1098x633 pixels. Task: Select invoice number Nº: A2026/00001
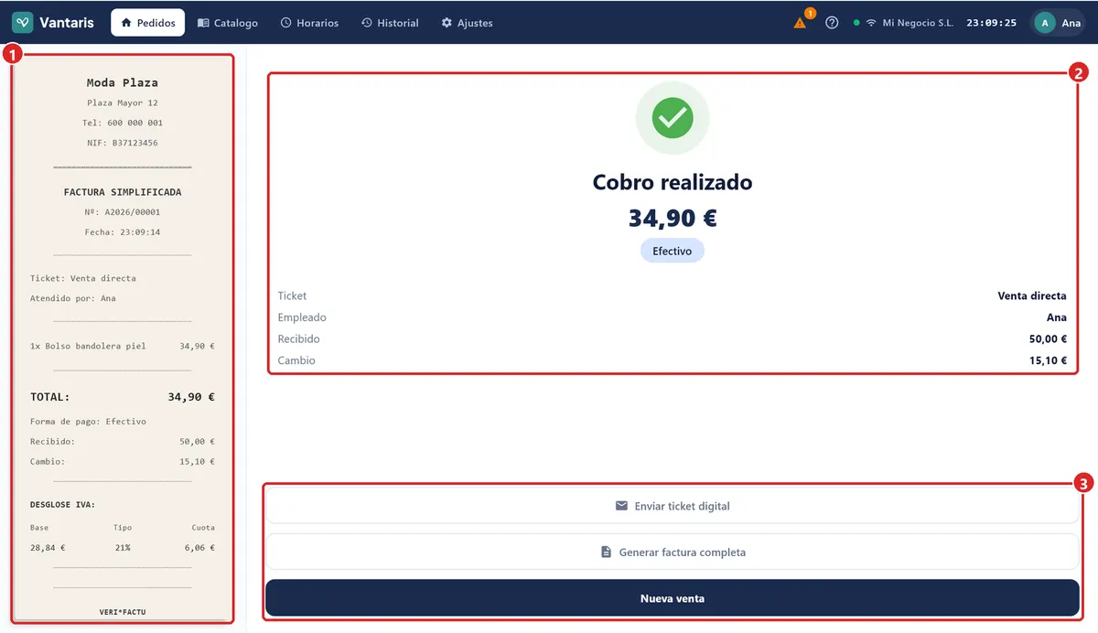point(123,212)
